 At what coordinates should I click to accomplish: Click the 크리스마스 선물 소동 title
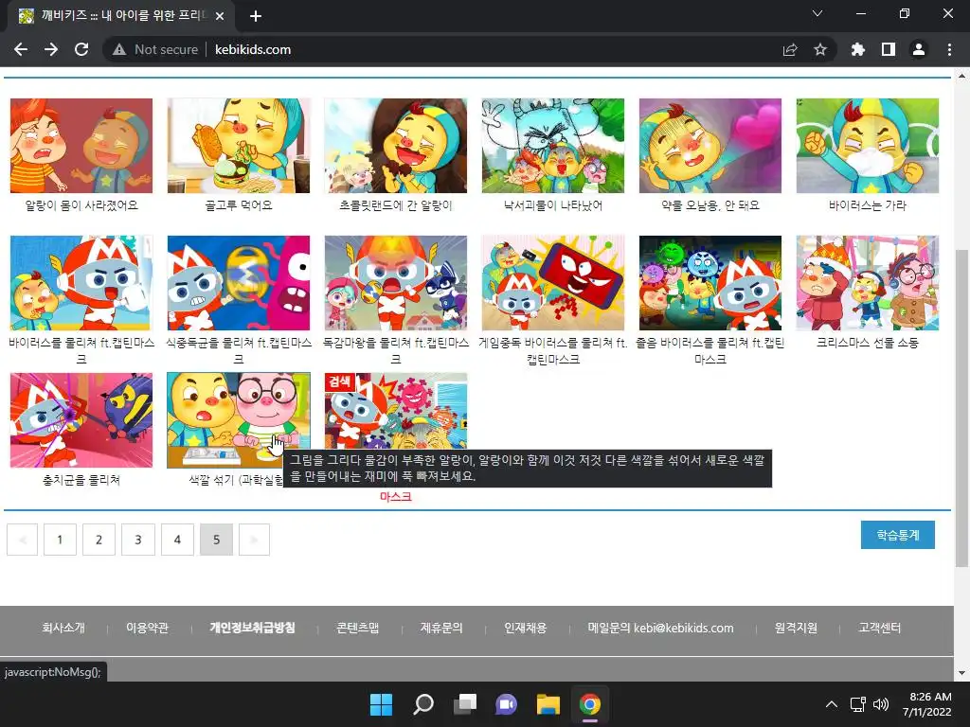(868, 343)
